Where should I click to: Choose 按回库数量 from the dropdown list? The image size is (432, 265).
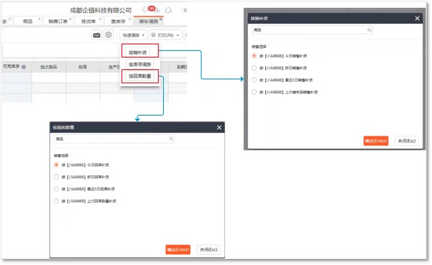(x=140, y=76)
